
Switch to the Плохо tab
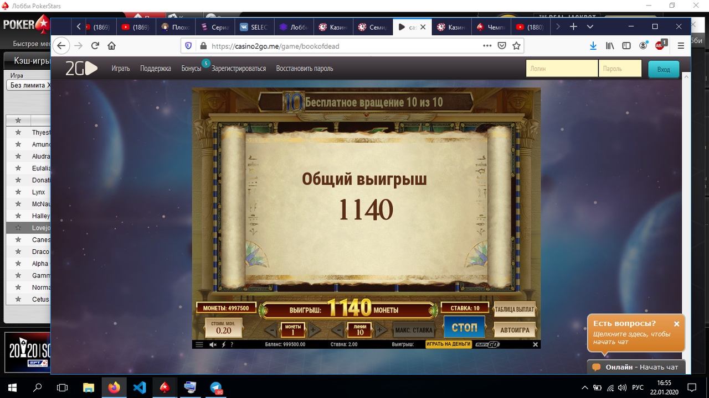coord(176,27)
